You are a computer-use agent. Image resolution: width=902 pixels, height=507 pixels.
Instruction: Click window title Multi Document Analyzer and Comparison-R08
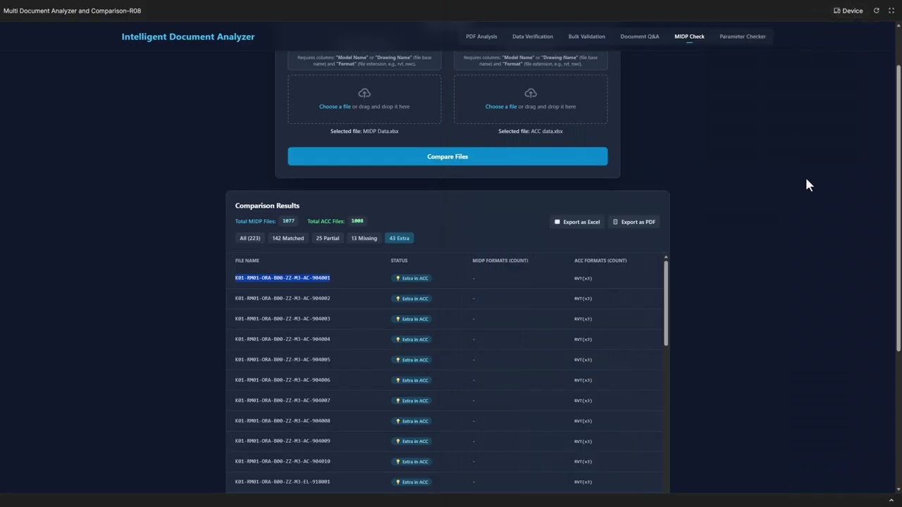tap(72, 11)
